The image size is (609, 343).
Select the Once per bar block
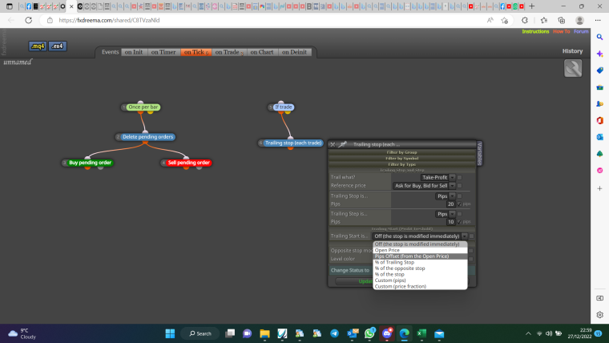143,107
